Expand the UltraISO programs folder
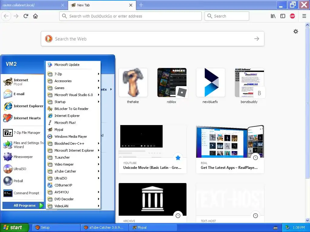Image resolution: width=310 pixels, height=232 pixels. pos(73,178)
